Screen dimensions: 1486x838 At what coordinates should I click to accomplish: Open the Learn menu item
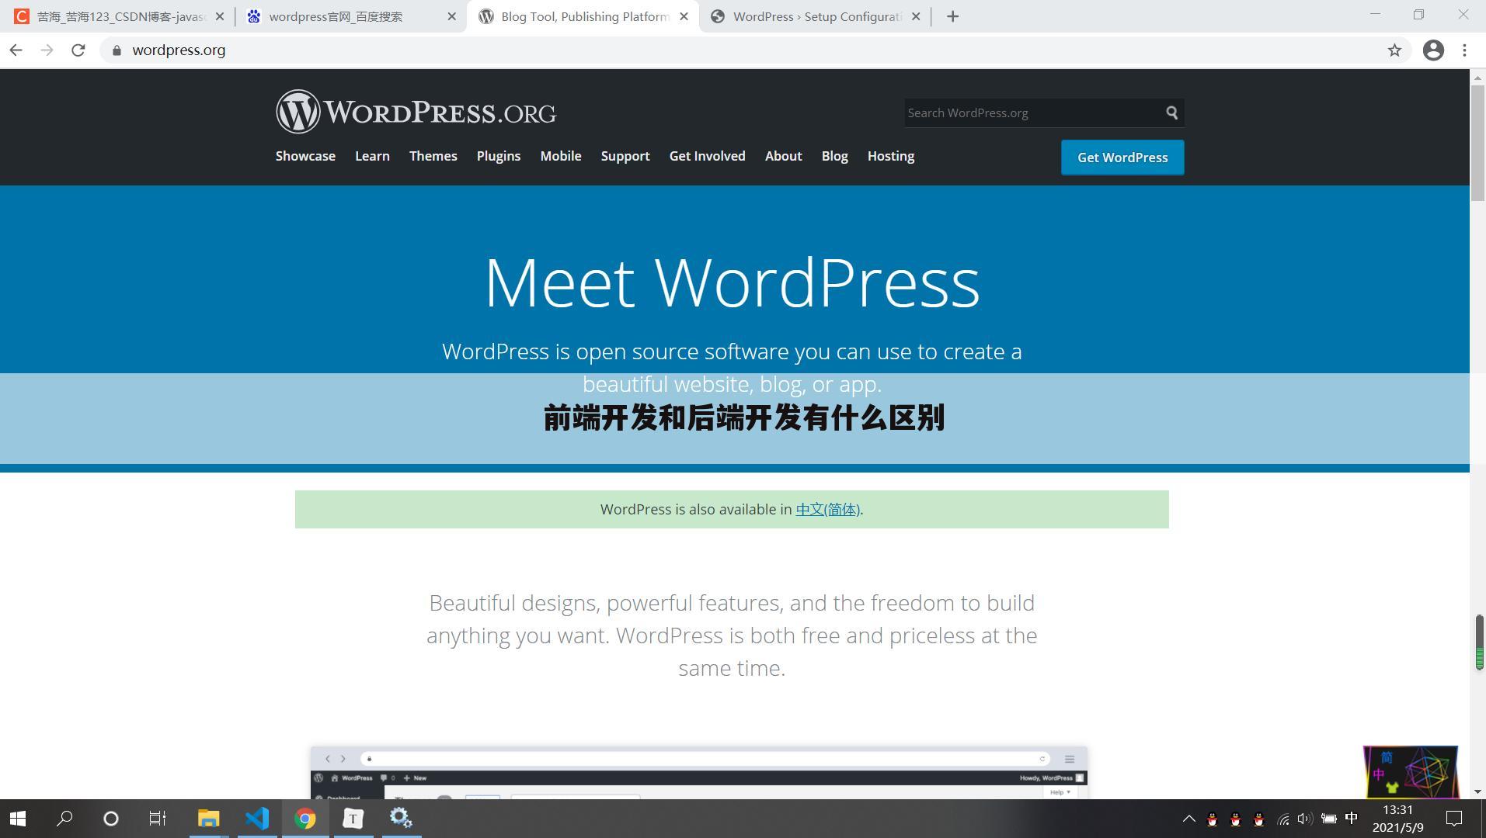[x=372, y=156]
